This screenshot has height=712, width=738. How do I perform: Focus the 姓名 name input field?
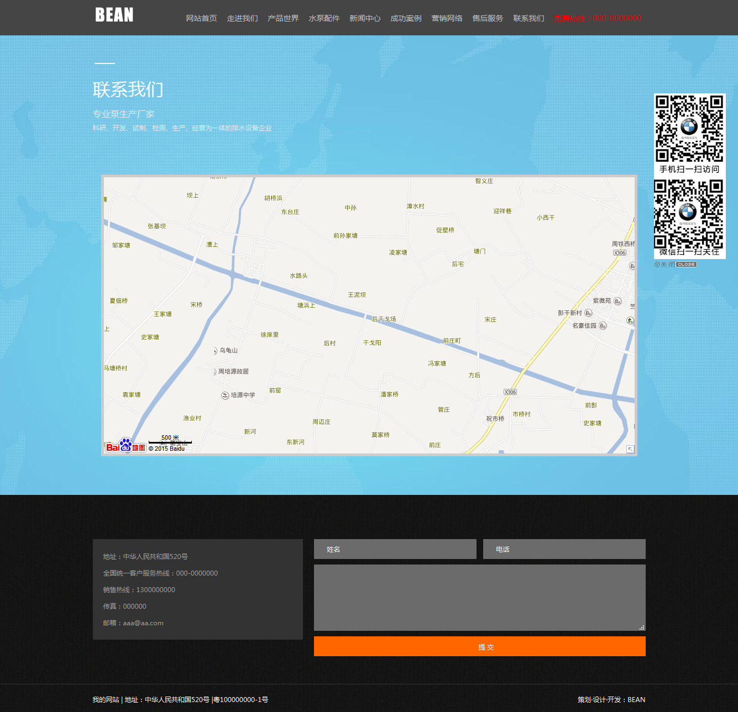click(x=395, y=549)
